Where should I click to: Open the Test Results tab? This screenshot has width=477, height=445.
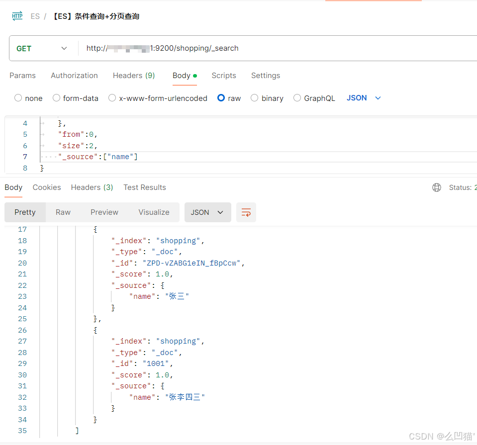tap(145, 187)
